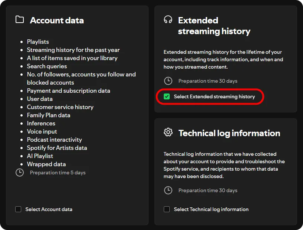This screenshot has width=303, height=230.
Task: Enable the Select Technical log information checkbox
Action: point(167,209)
